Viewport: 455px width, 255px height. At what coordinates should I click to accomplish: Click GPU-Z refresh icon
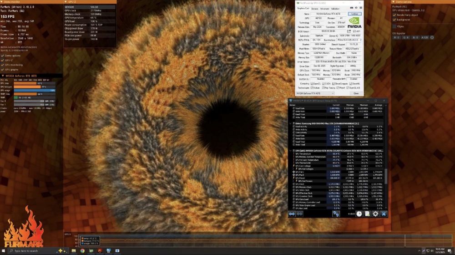click(356, 8)
